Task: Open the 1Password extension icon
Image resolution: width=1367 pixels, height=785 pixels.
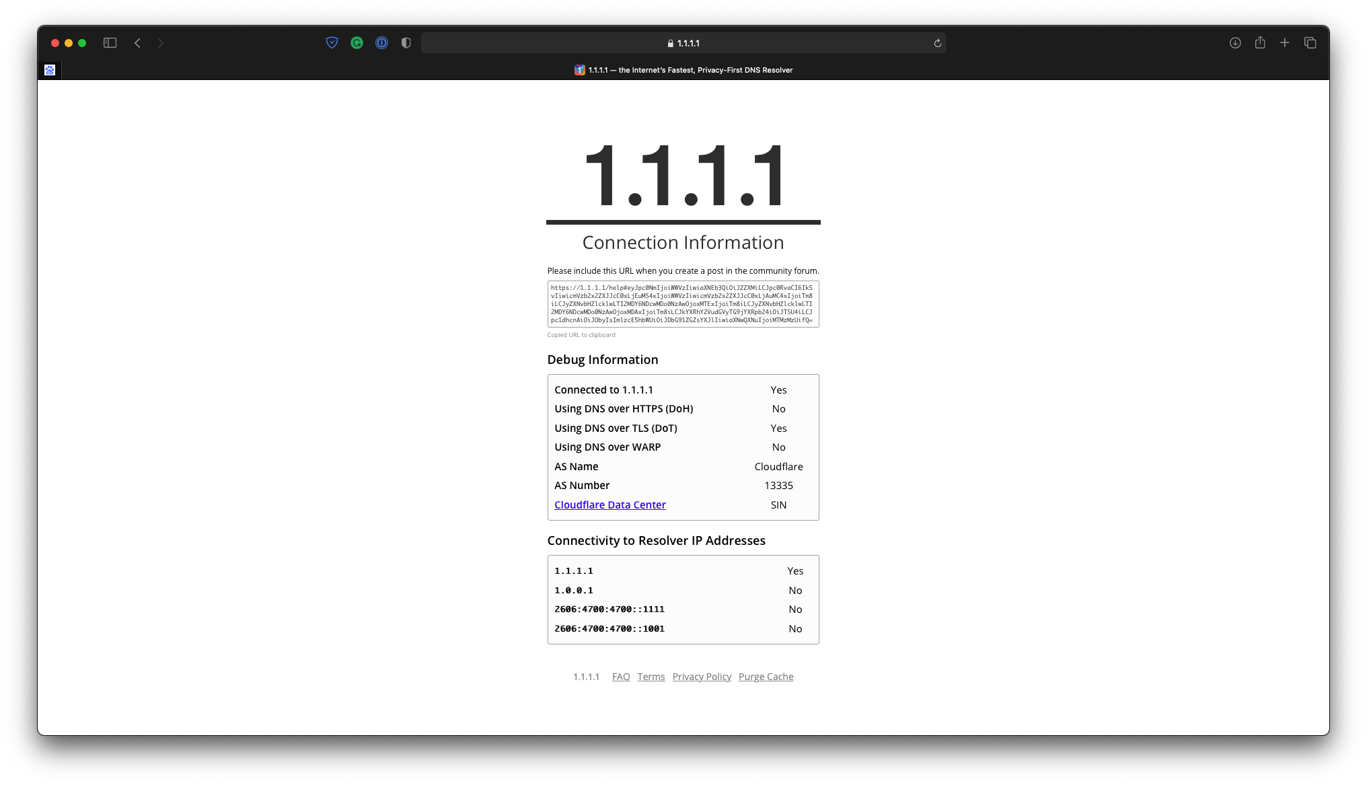Action: tap(381, 43)
